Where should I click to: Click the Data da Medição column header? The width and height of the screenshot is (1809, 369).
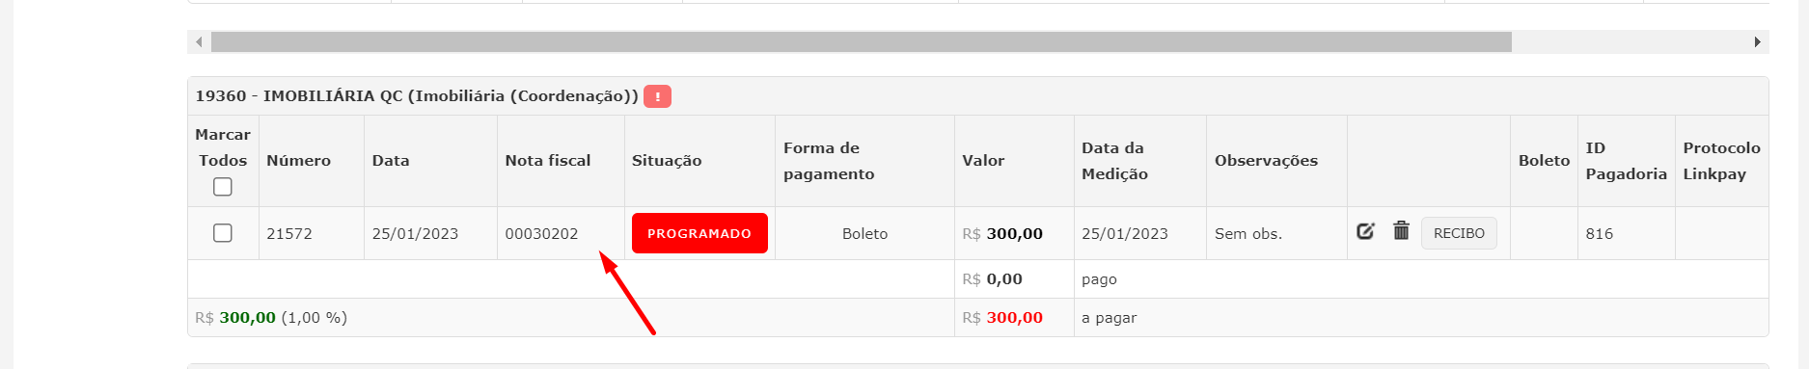[1114, 161]
